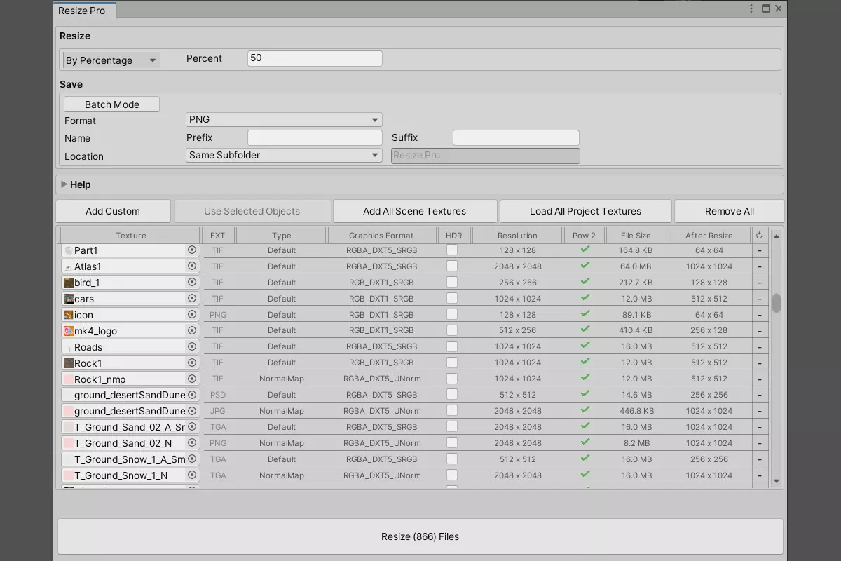
Task: Toggle HDR checkbox for cars
Action: (452, 298)
